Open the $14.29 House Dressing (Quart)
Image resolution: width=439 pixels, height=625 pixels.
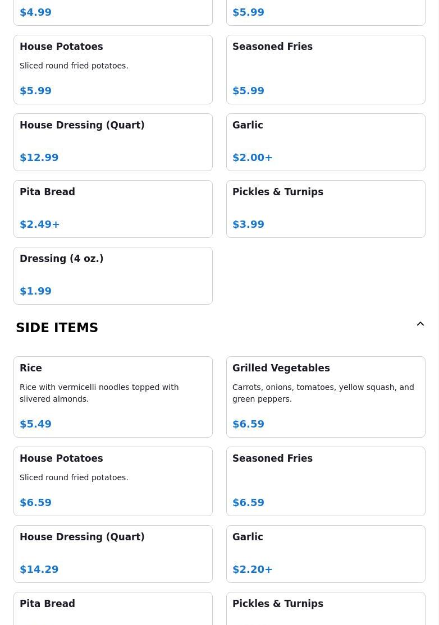coord(113,554)
